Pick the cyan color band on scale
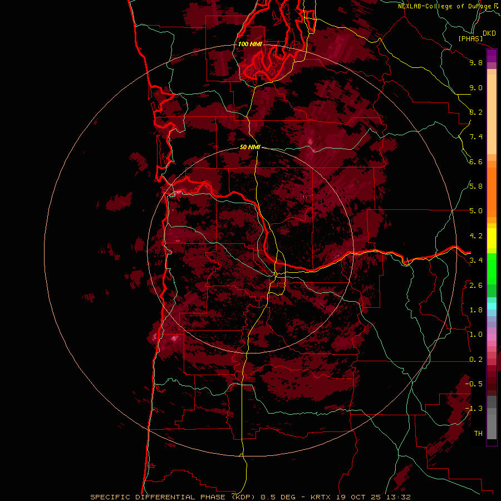Screen dimensions: 501x501 (x=492, y=306)
